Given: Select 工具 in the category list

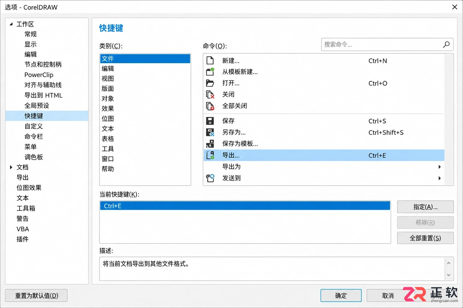Looking at the screenshot, I should (145, 149).
